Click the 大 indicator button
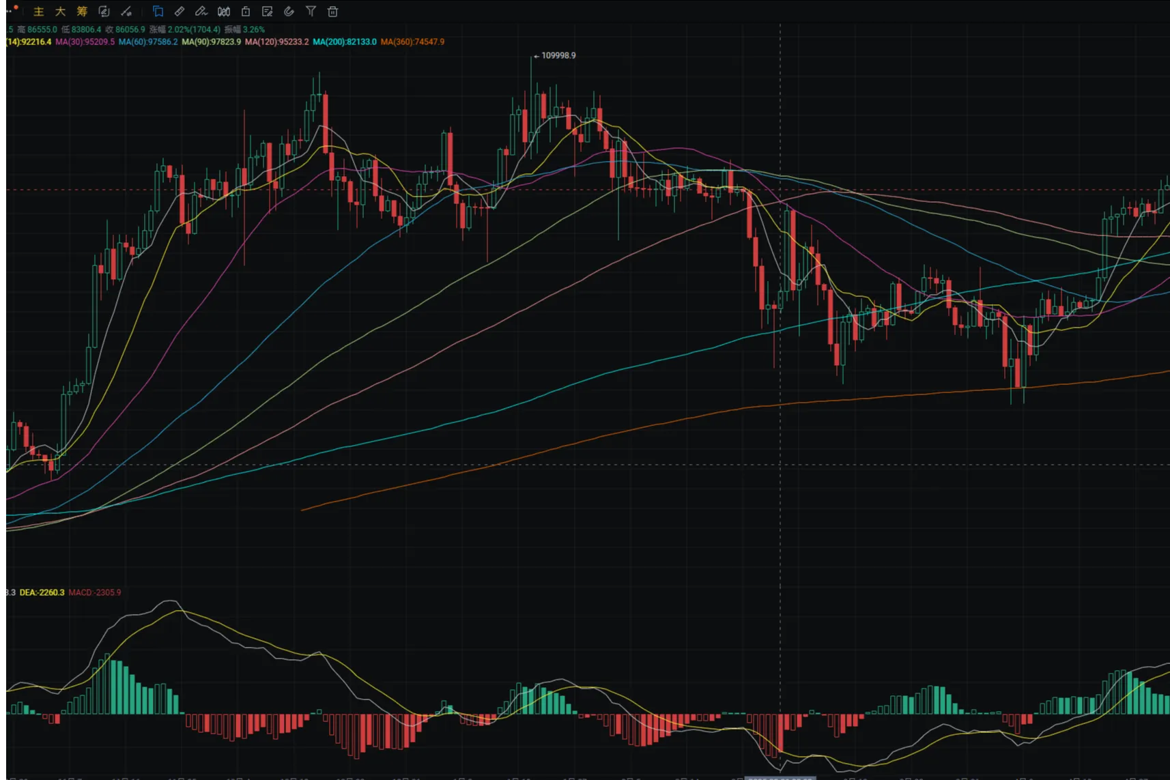Screen dimensions: 1170x780 [x=60, y=12]
